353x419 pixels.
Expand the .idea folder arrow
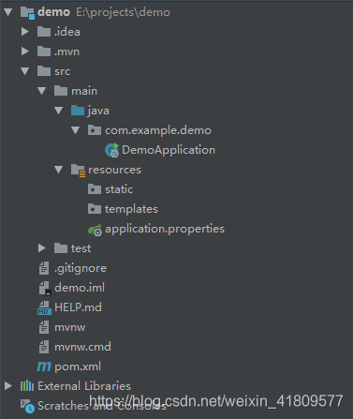pos(25,32)
